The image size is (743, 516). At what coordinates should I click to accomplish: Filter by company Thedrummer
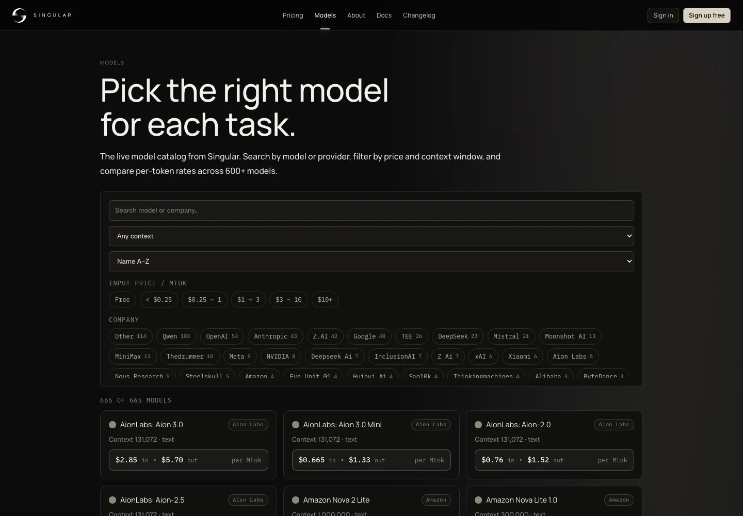(190, 357)
